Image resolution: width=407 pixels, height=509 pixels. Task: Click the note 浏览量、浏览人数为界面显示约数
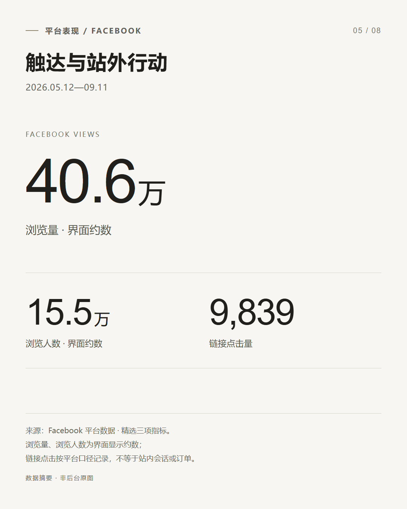pos(84,445)
